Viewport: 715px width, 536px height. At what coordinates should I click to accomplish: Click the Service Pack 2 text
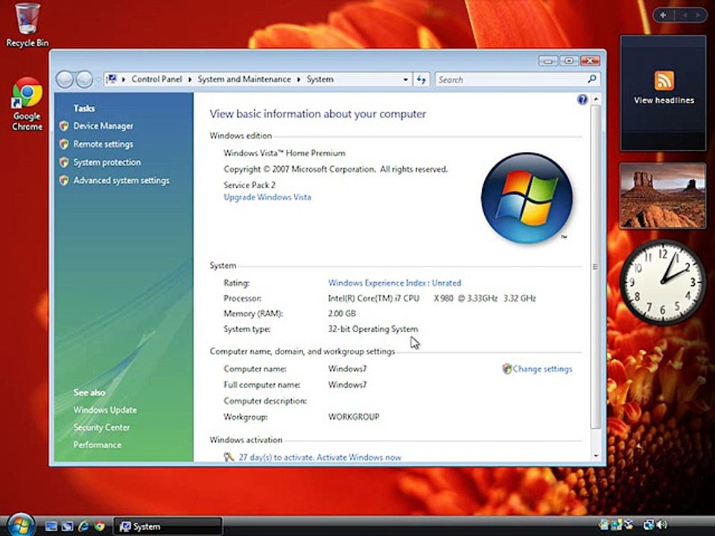coord(250,185)
